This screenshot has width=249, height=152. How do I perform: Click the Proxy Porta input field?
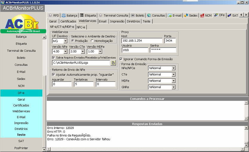coord(170,41)
